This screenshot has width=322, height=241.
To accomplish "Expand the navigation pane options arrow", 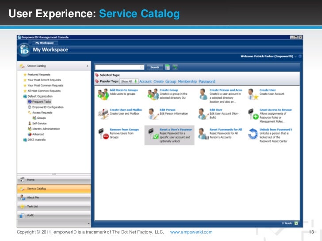I will pos(88,224).
